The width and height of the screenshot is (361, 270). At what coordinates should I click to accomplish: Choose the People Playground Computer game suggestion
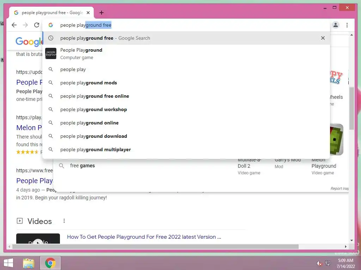point(186,53)
